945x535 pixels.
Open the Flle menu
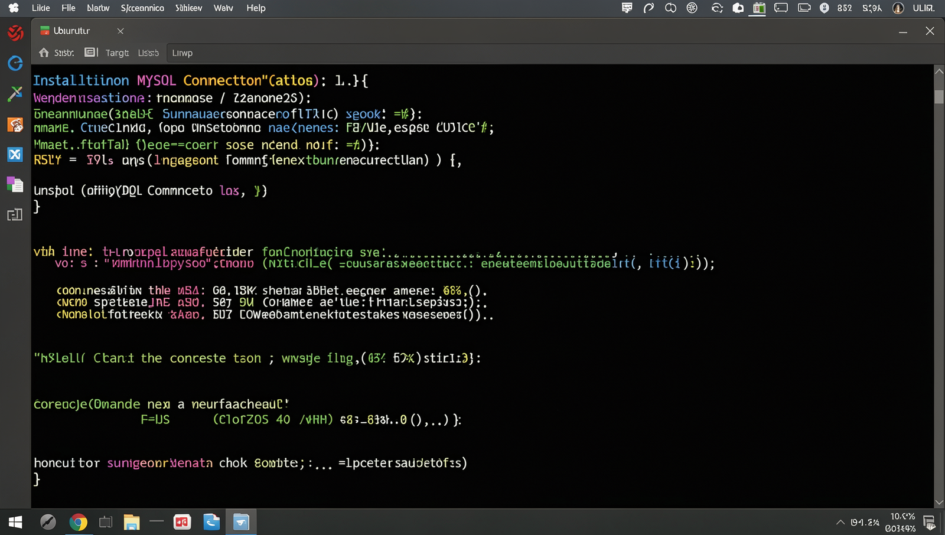click(69, 8)
